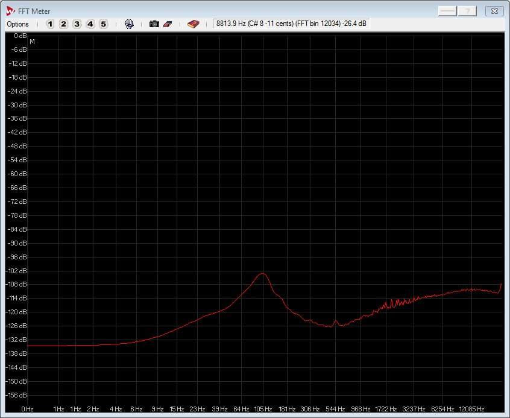
Task: Switch to preset slot 2
Action: (63, 24)
